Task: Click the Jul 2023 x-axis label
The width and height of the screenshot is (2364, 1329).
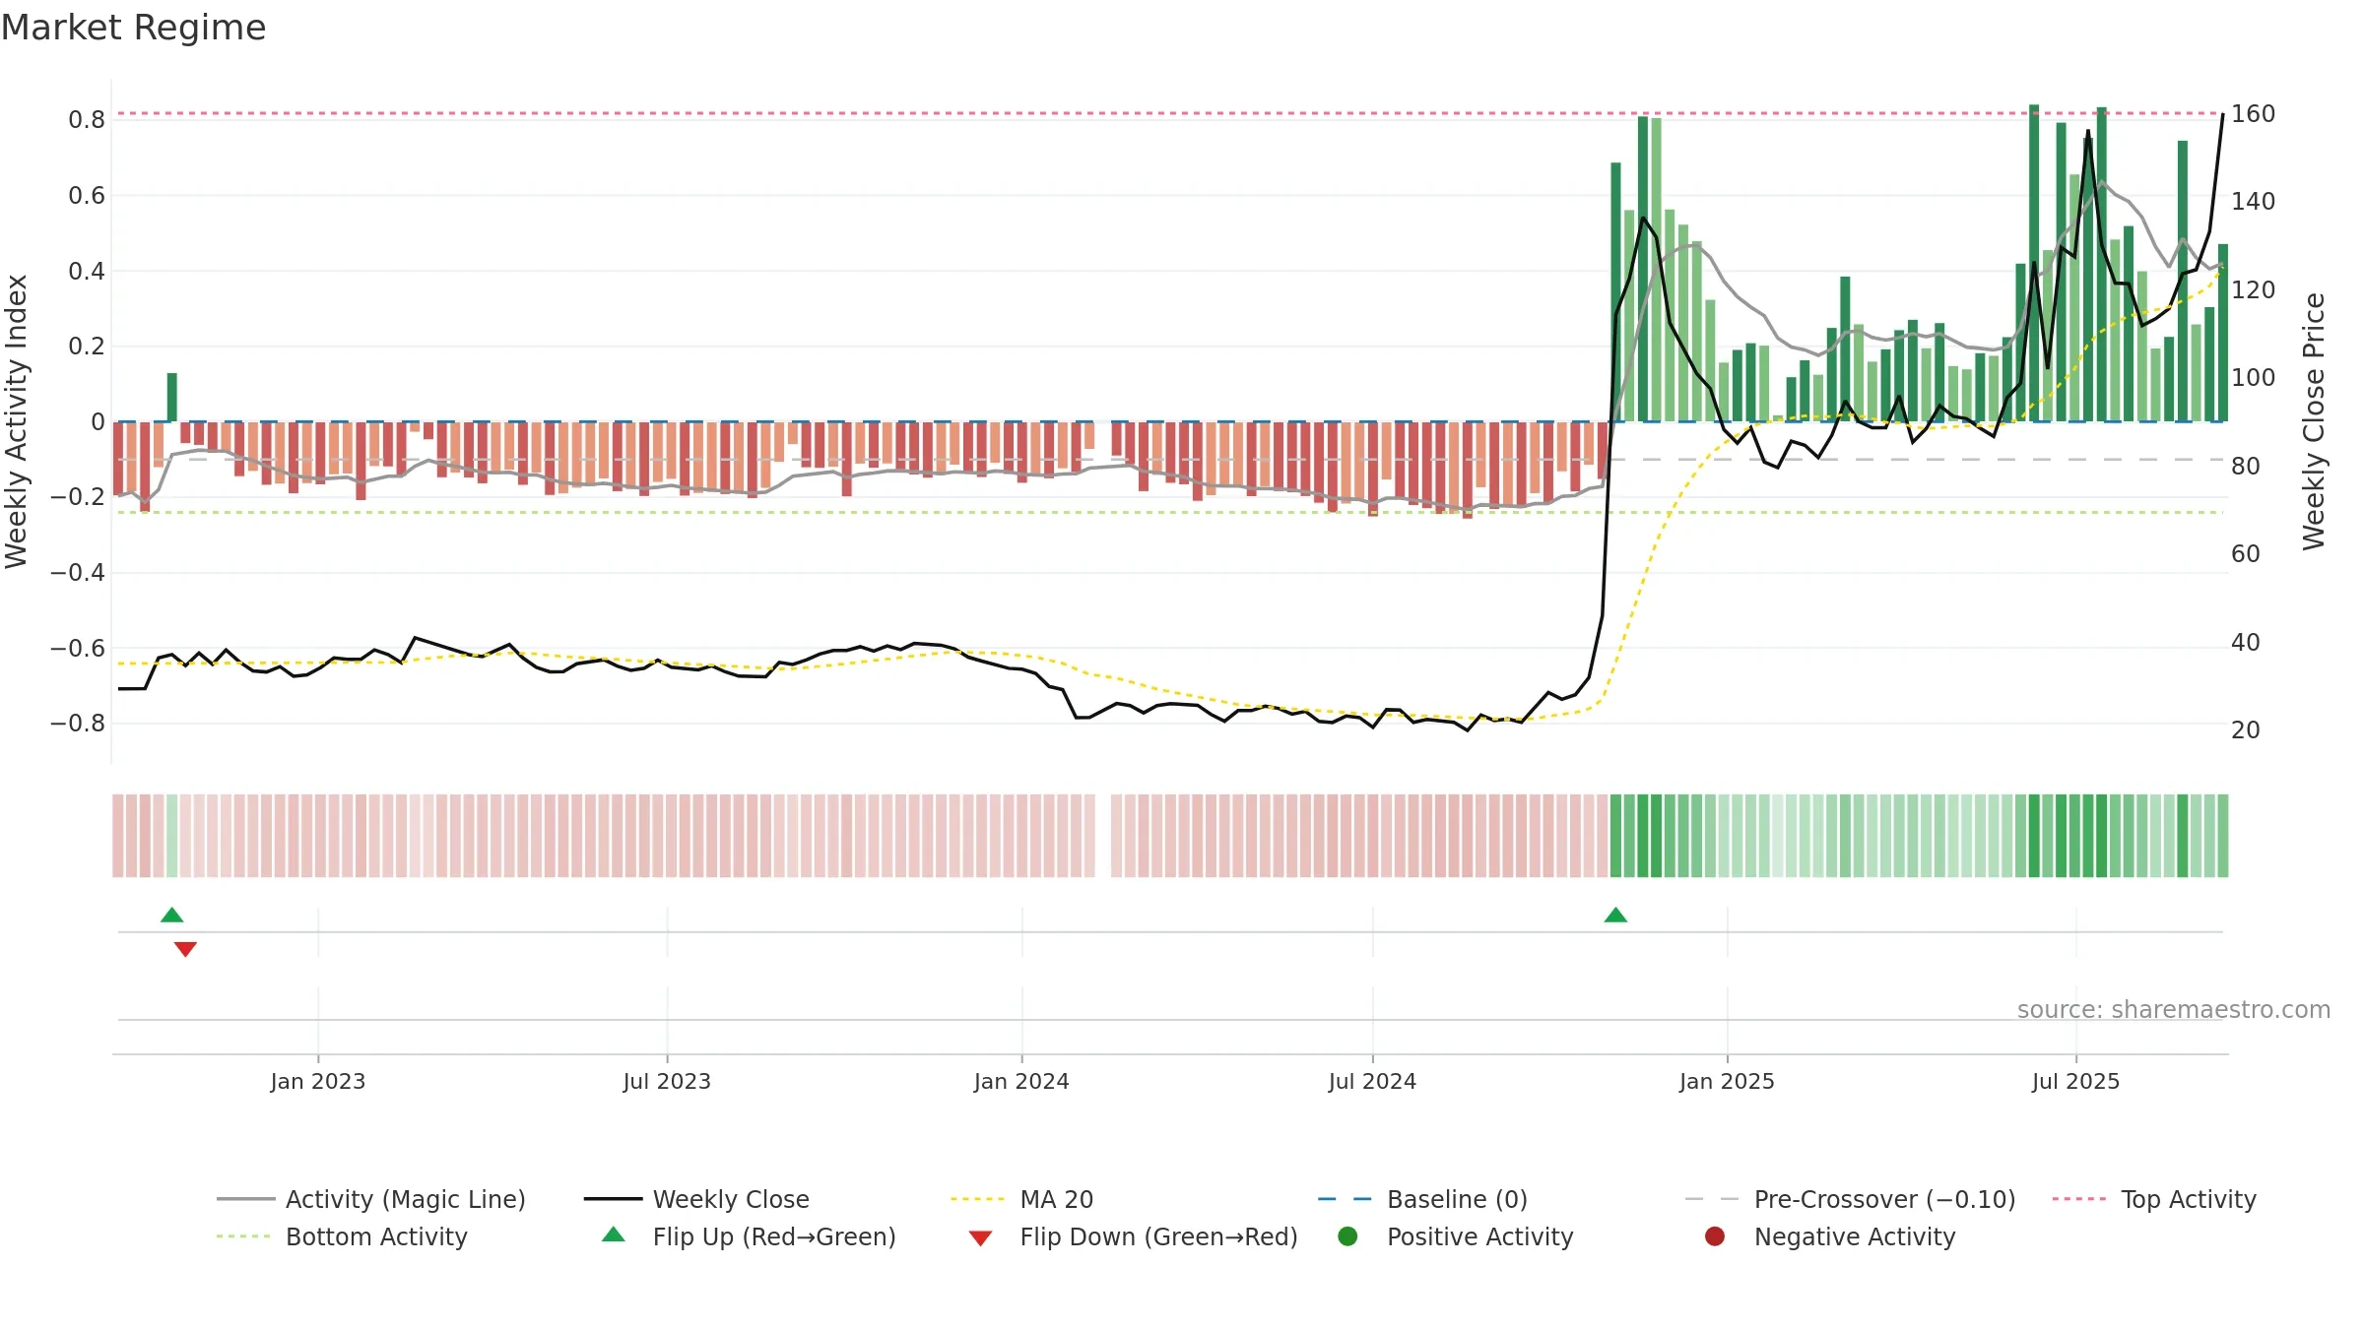Action: point(667,1081)
